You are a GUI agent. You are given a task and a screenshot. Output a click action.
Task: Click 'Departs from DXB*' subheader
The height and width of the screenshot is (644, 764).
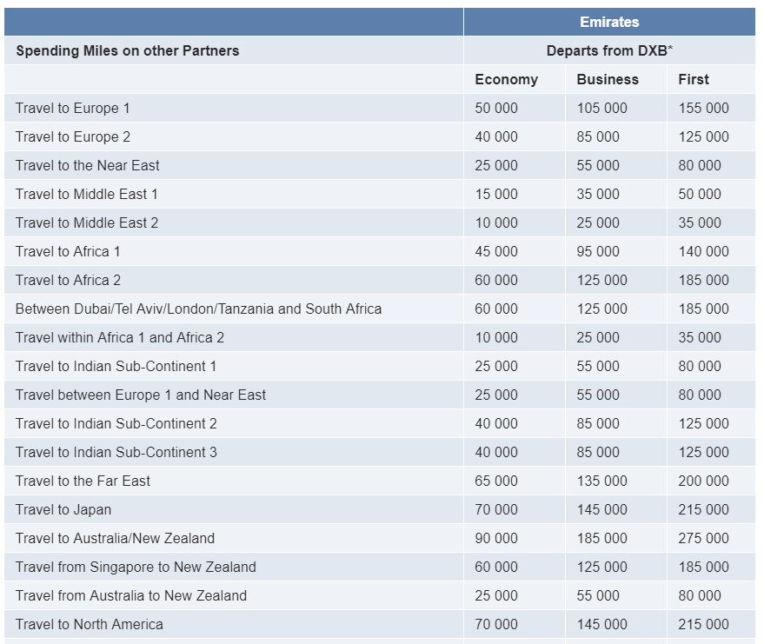coord(609,50)
